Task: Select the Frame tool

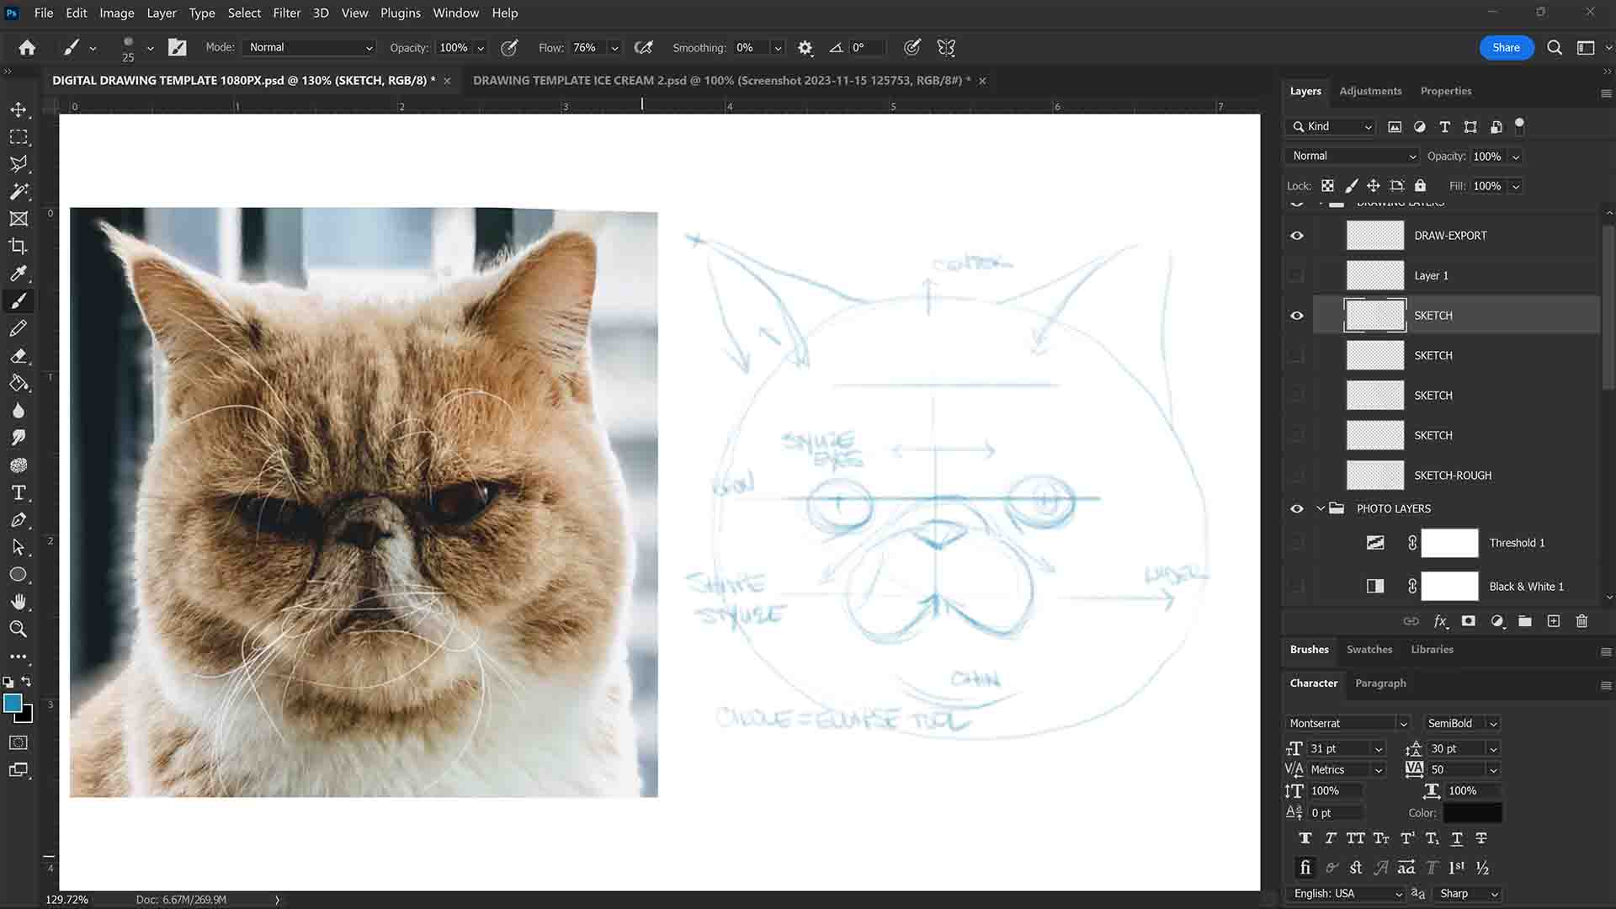Action: pyautogui.click(x=19, y=219)
